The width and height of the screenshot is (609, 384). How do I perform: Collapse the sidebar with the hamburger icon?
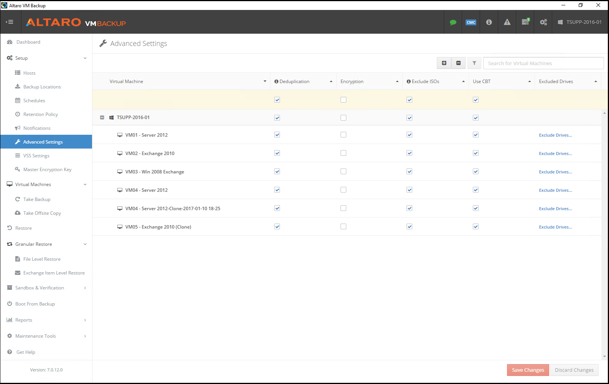tap(10, 22)
